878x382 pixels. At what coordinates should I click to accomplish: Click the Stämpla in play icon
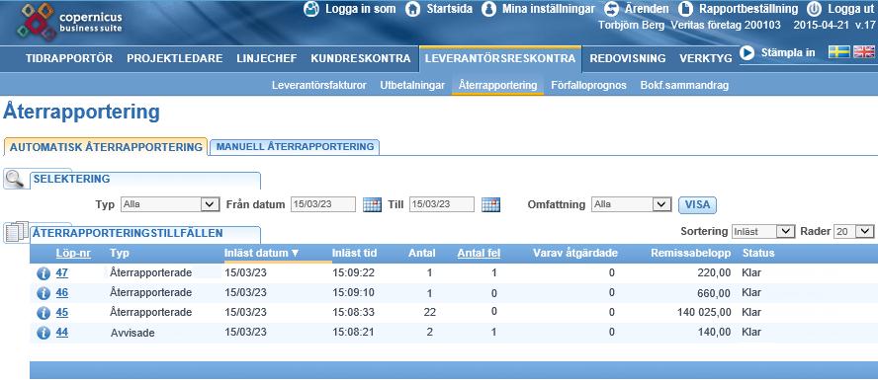tap(746, 52)
